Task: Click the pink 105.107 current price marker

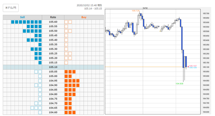Action: [193, 66]
